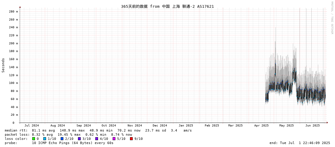Click the "packet loss:" row label
Viewport: 335px width, 147px height.
pos(17,135)
